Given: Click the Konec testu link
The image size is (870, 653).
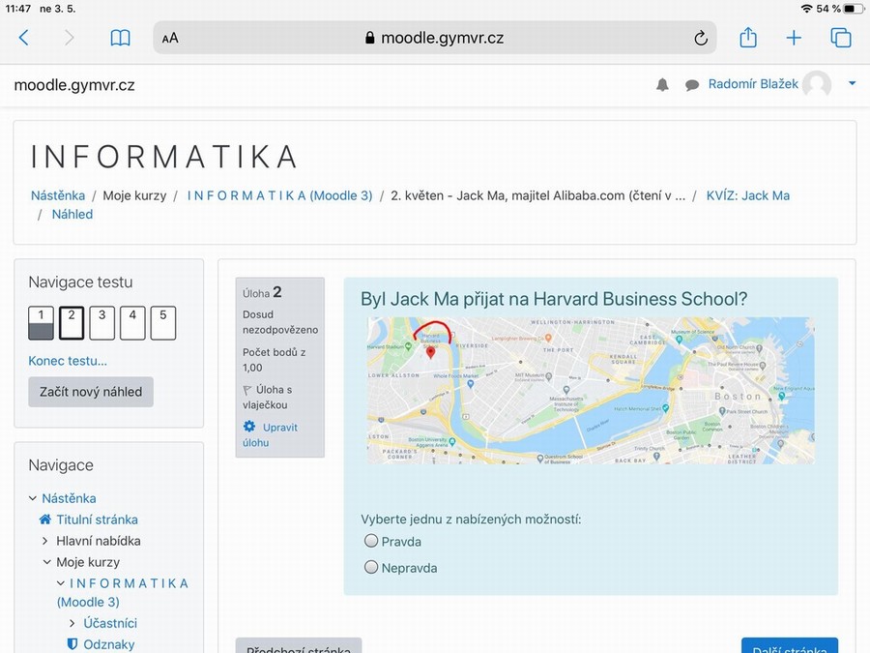Looking at the screenshot, I should tap(68, 361).
